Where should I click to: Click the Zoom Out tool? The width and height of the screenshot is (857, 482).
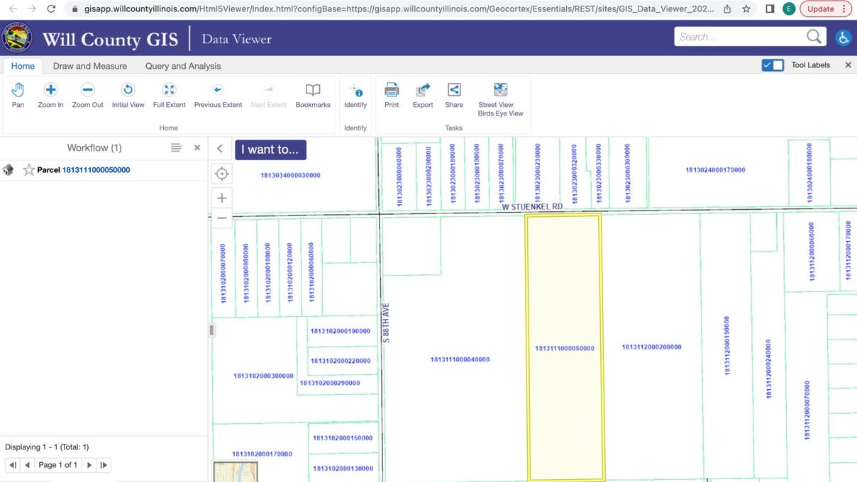pyautogui.click(x=87, y=95)
